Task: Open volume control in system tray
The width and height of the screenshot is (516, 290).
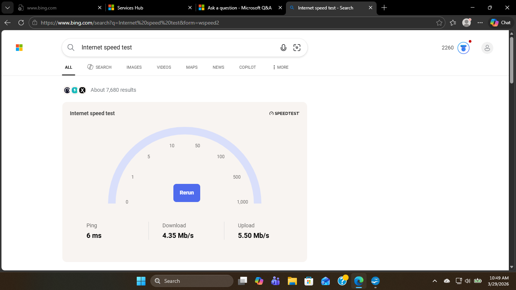Action: (x=468, y=281)
